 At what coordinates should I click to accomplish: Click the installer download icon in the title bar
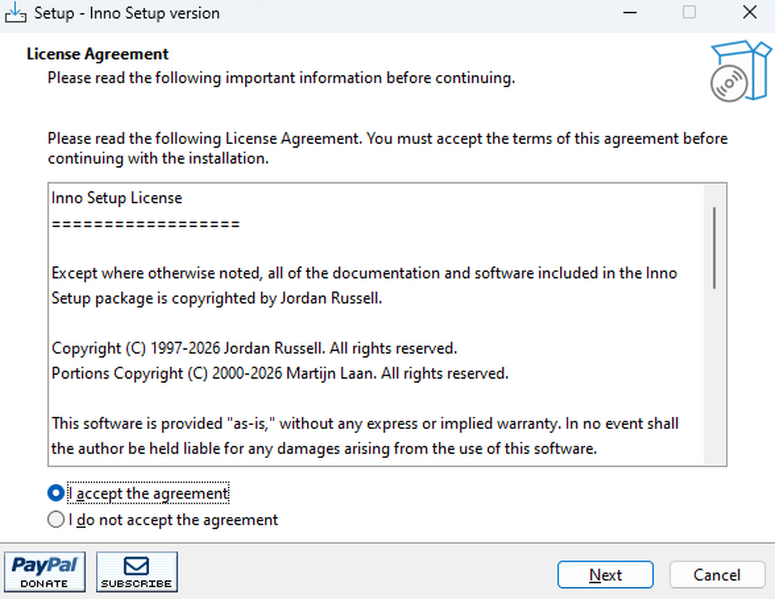click(15, 12)
